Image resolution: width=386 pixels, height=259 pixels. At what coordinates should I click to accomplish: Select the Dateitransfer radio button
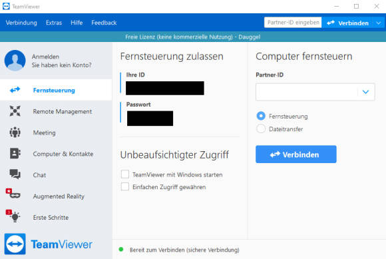pyautogui.click(x=261, y=129)
